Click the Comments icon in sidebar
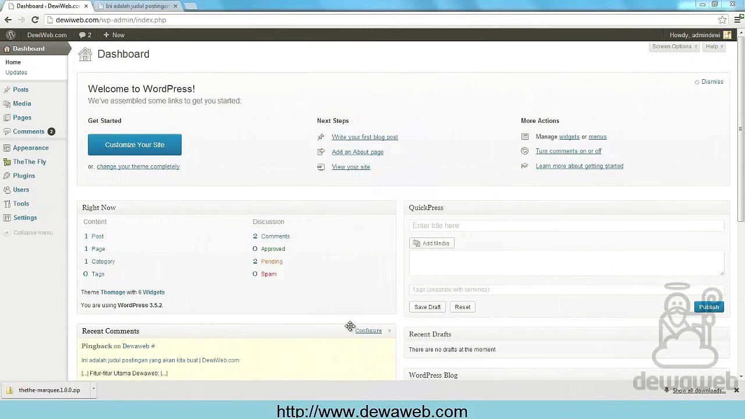 pos(7,132)
